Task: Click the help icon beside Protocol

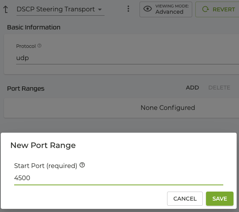Action: tap(39, 46)
